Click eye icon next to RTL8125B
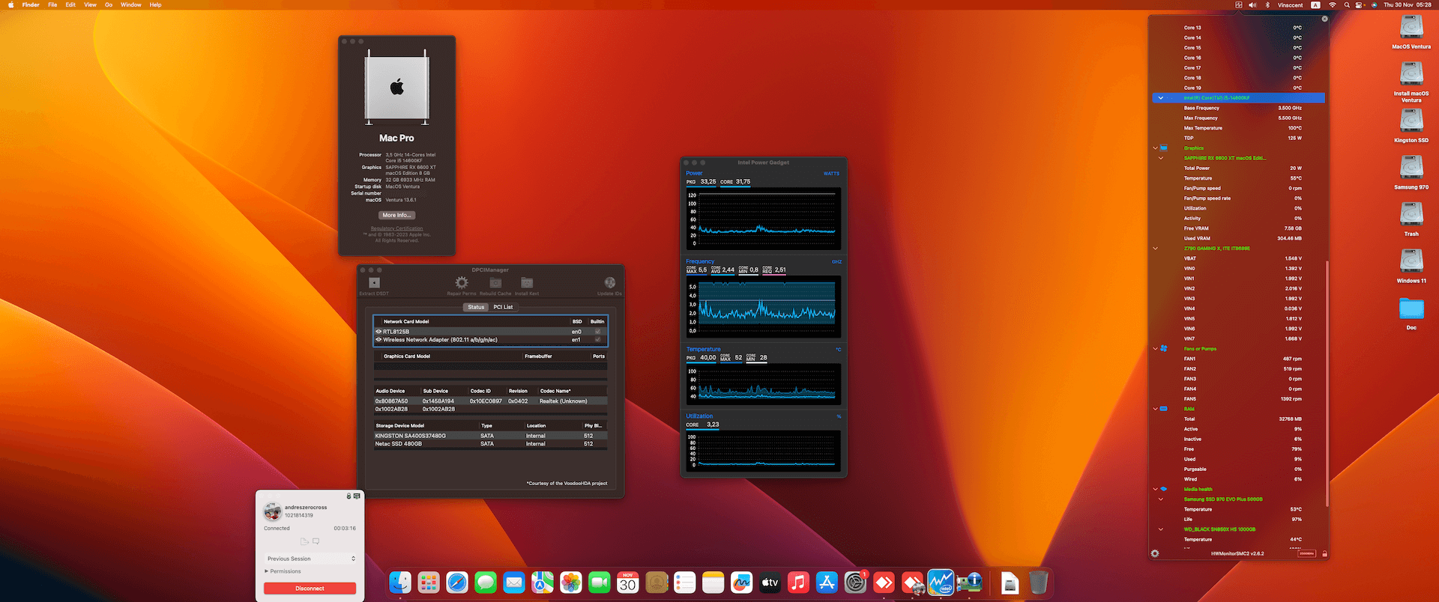The height and width of the screenshot is (602, 1439). (378, 331)
